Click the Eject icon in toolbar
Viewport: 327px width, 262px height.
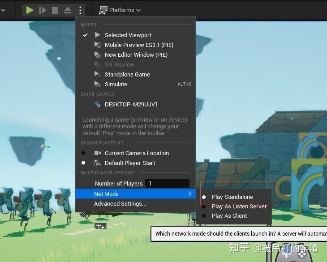(68, 10)
